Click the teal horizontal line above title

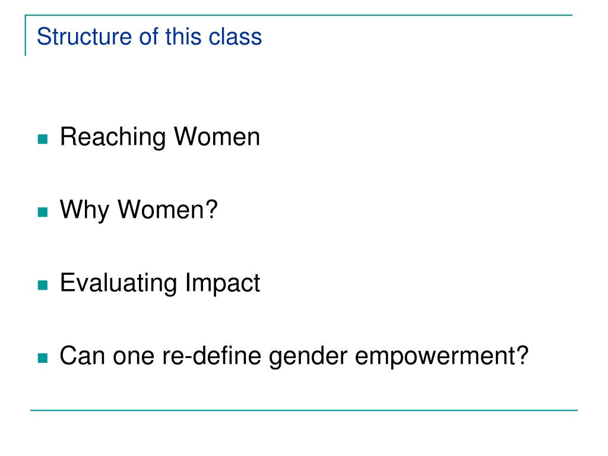pos(299,15)
